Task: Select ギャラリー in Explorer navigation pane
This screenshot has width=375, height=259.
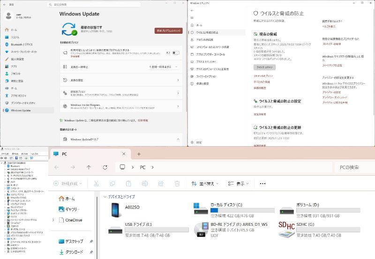Action: point(69,209)
